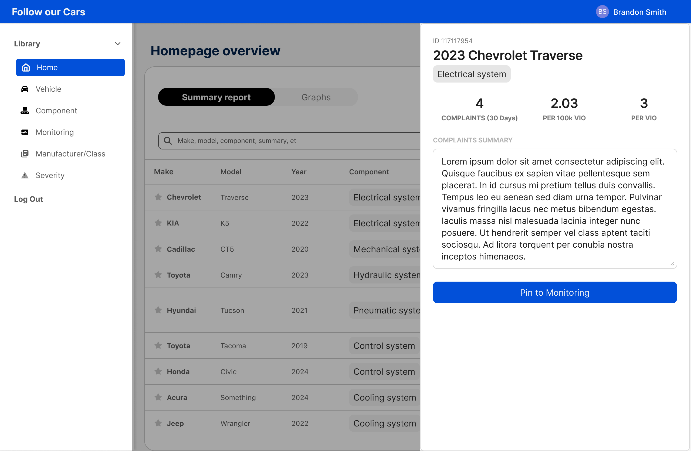
Task: Click the search magnifier icon
Action: click(x=168, y=141)
